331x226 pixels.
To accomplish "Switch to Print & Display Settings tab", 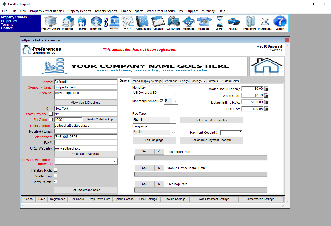I will coord(147,81).
